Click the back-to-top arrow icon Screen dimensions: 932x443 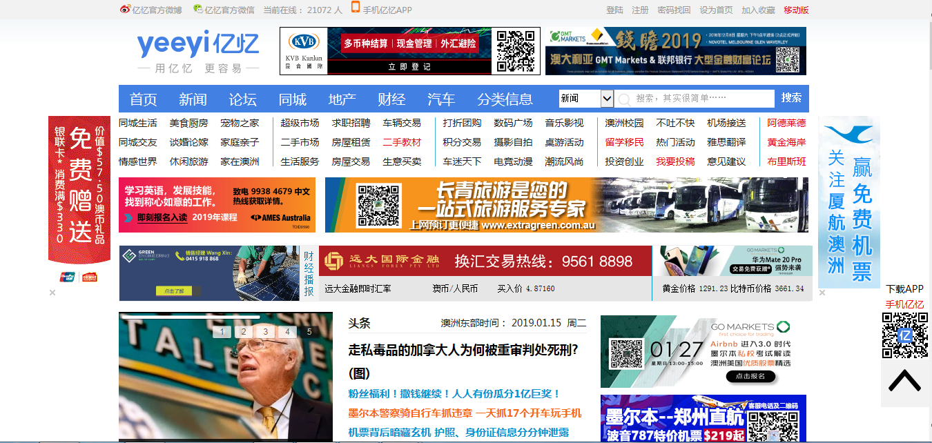[904, 381]
